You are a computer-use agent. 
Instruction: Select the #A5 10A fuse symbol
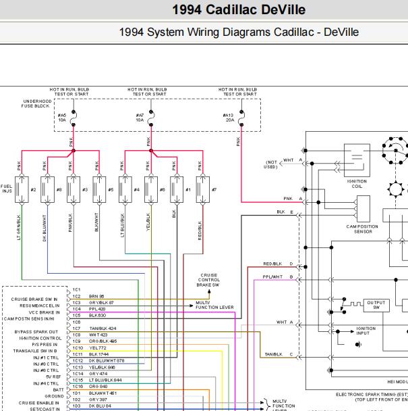(x=74, y=118)
